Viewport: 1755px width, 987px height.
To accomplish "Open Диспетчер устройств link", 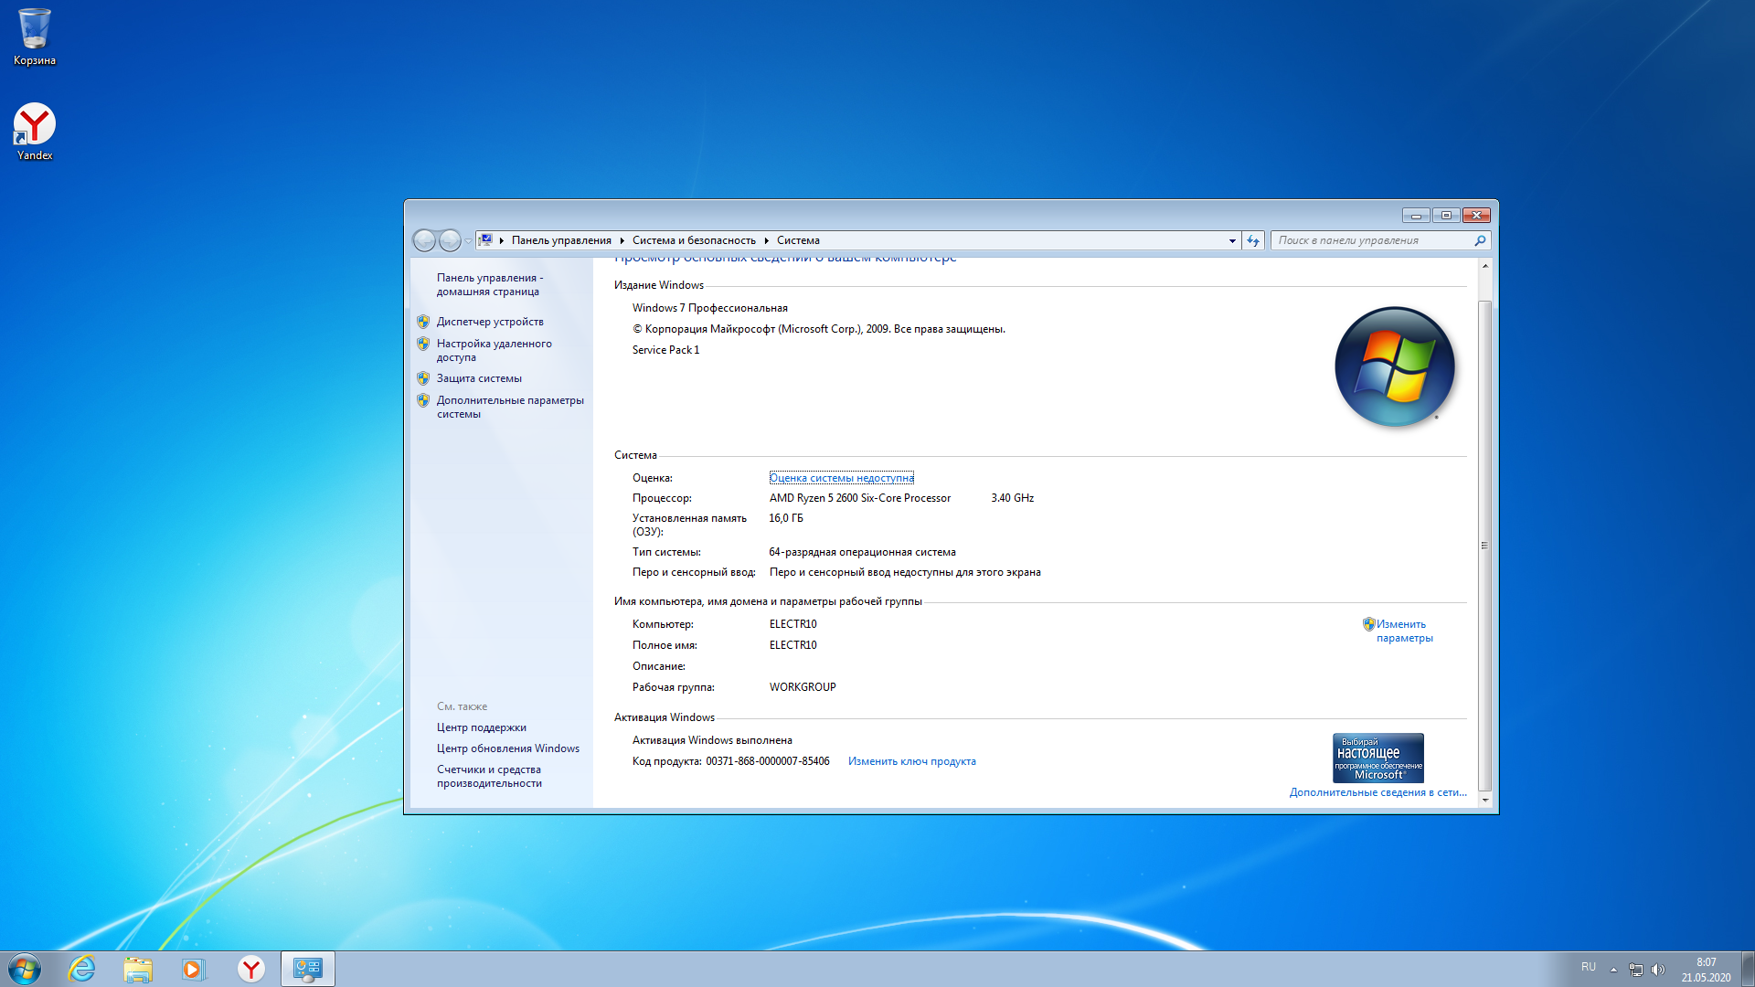I will pos(490,322).
